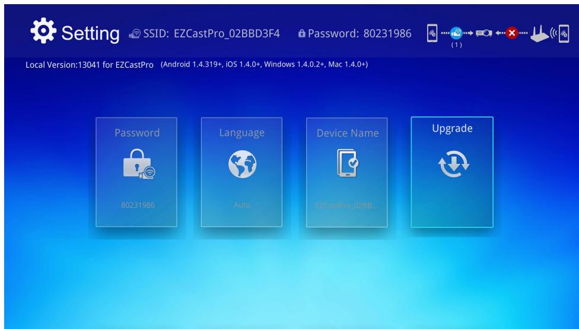The image size is (579, 329).
Task: Click '80231986' value in Password tile
Action: tap(138, 205)
